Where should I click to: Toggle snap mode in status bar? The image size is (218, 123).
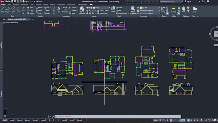[163, 120]
